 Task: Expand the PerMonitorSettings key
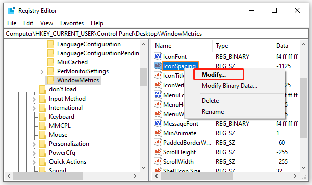(42, 72)
